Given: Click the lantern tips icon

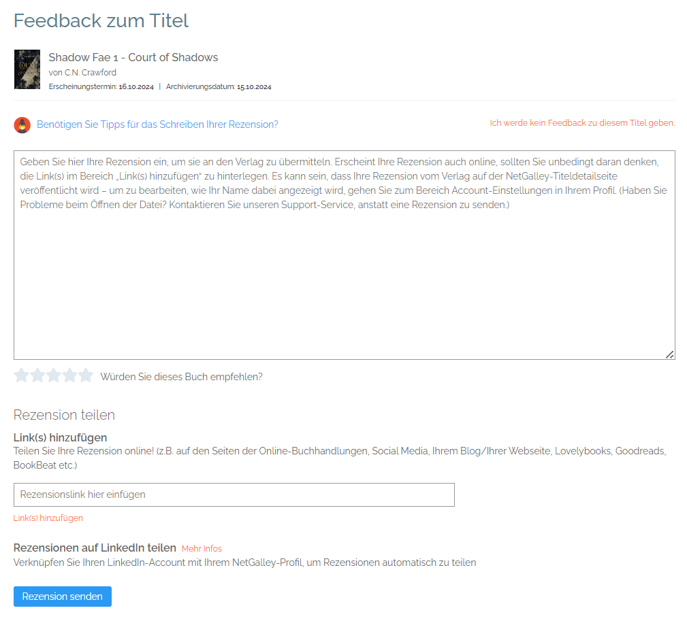Looking at the screenshot, I should click(22, 125).
